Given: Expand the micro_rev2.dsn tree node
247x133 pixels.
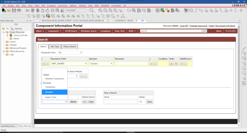Looking at the screenshot, I should coord(7,35).
